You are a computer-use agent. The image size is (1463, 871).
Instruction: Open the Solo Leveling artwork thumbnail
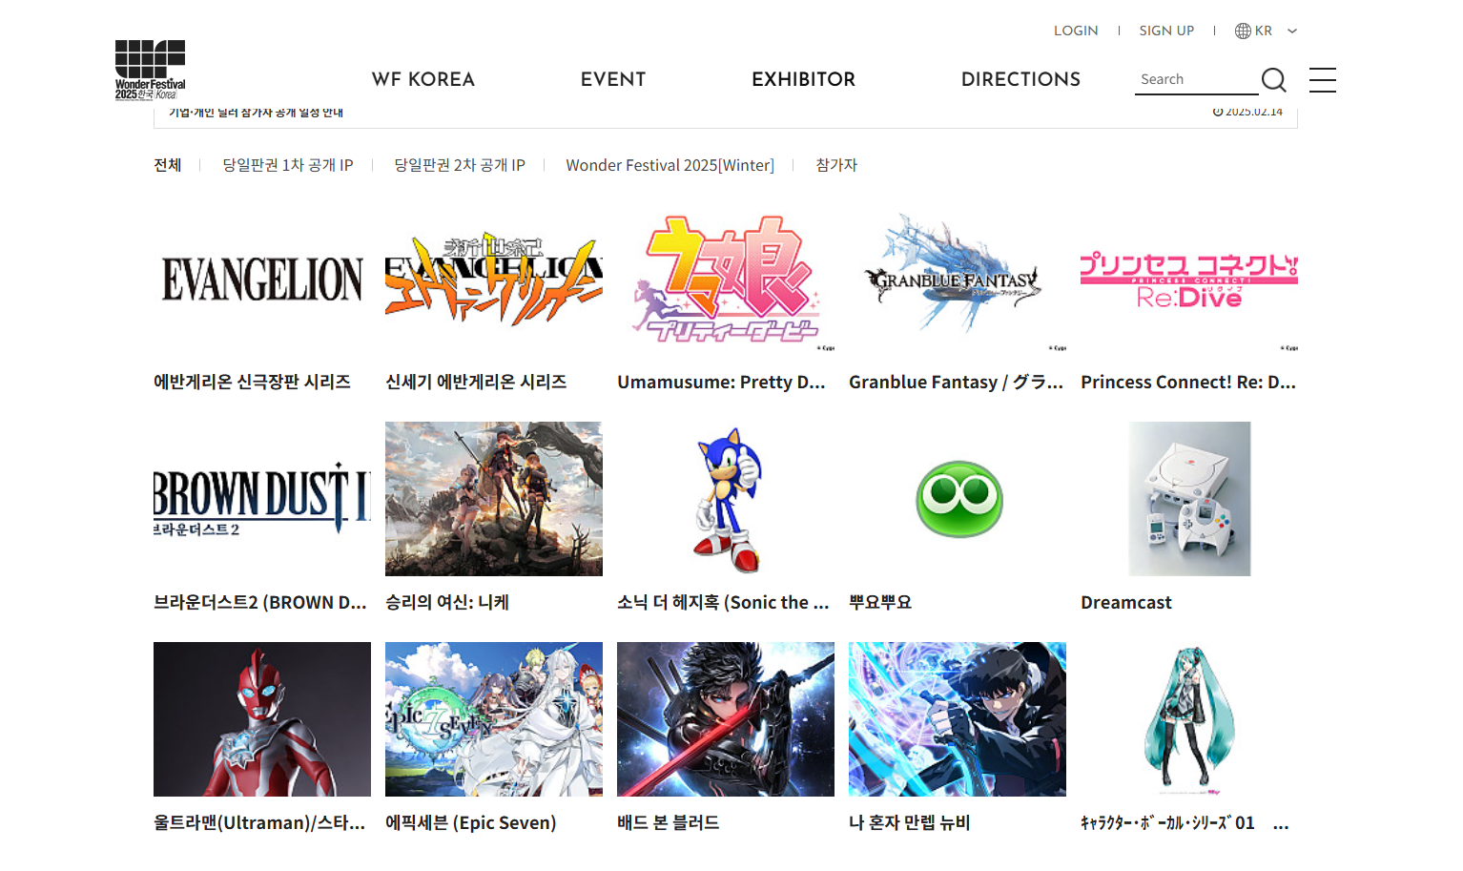click(x=958, y=719)
